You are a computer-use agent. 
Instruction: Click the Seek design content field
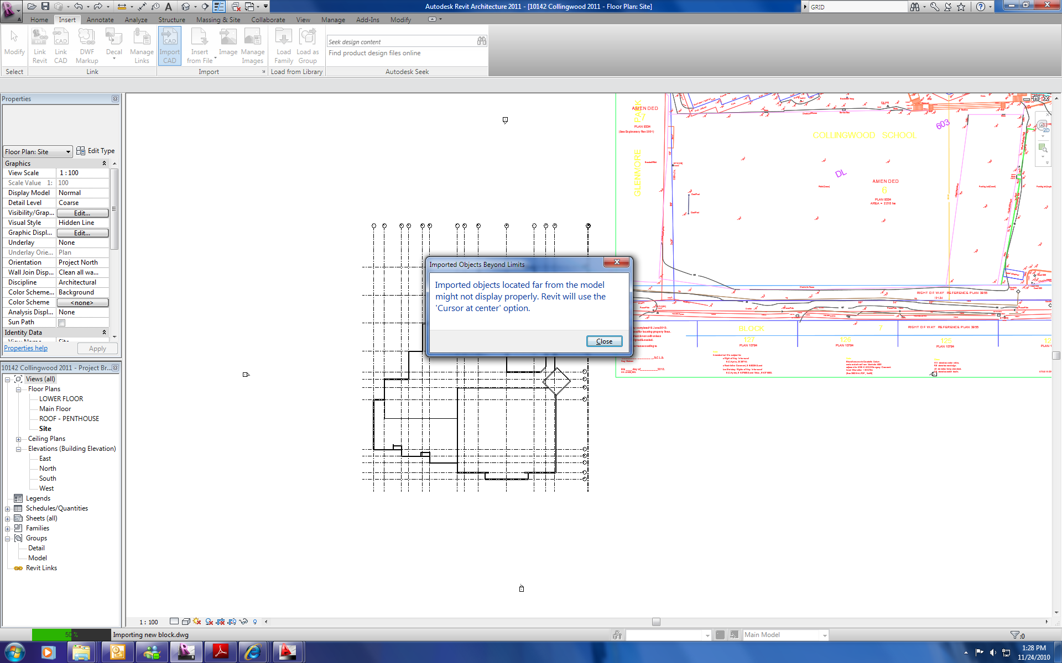click(x=401, y=41)
